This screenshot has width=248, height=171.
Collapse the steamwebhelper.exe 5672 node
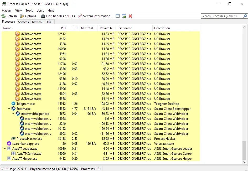[x=13, y=113]
